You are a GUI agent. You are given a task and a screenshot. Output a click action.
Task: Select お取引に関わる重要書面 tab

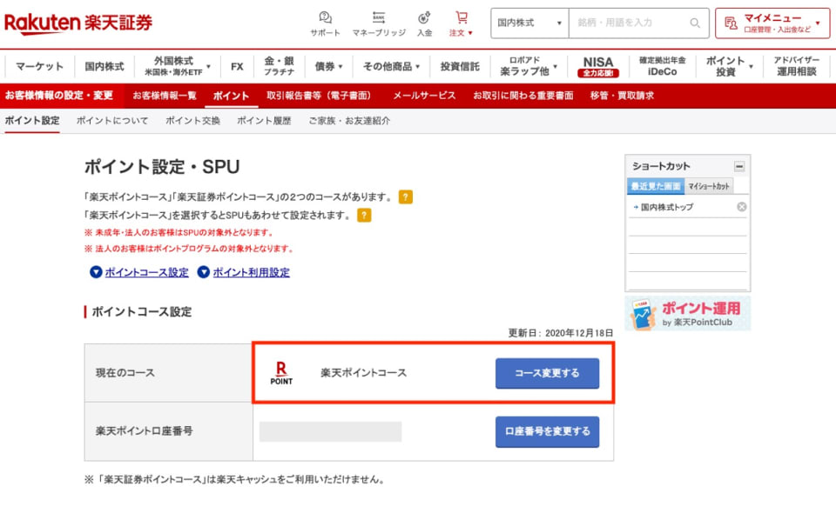tap(523, 96)
